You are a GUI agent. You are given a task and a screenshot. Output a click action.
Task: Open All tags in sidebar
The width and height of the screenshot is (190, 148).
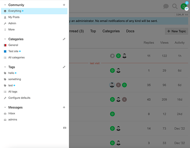tap(13, 92)
